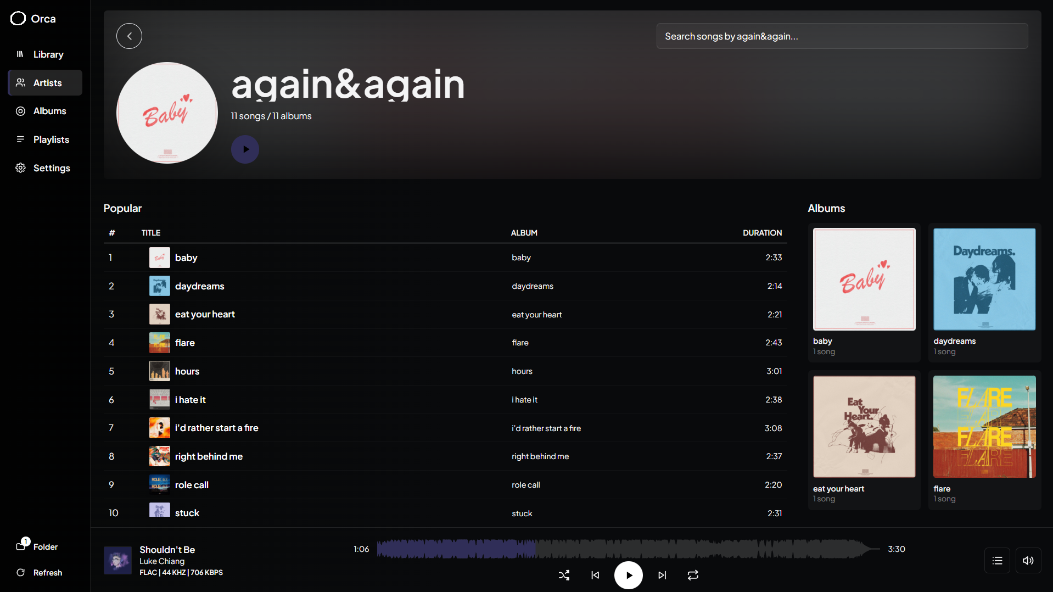Click the stuck song thumbnail
Screen dimensions: 1053x592
point(160,510)
